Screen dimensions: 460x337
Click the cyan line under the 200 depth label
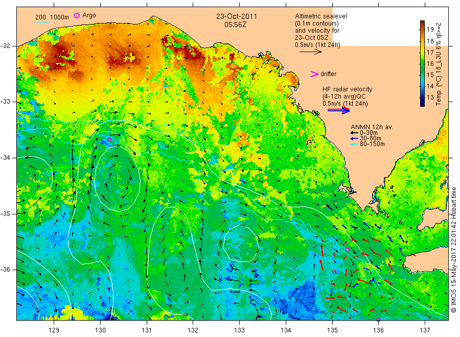click(x=42, y=21)
